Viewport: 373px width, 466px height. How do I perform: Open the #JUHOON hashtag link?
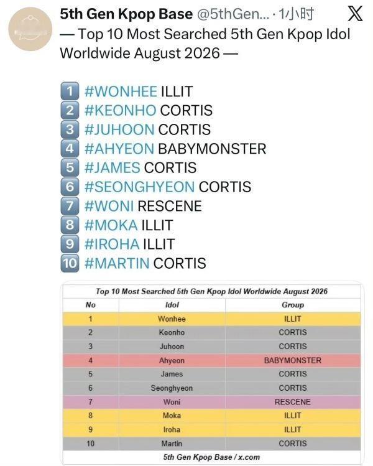pyautogui.click(x=119, y=129)
